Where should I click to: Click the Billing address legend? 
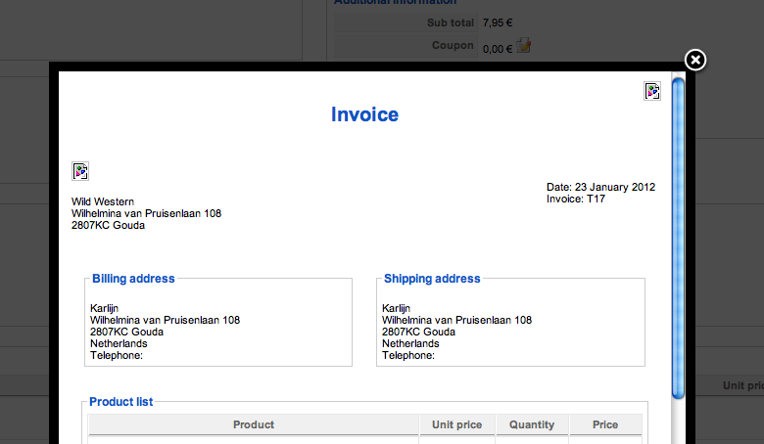133,279
